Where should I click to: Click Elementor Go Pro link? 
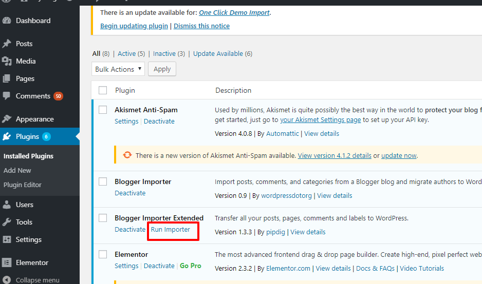click(x=191, y=266)
